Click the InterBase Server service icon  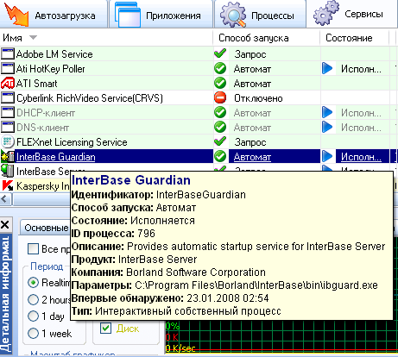point(8,171)
